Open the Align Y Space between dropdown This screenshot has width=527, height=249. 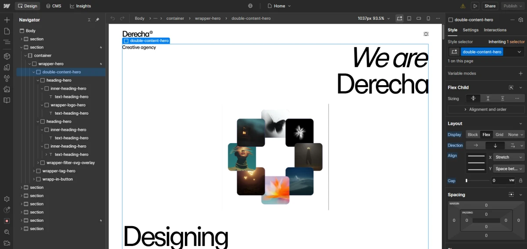pos(509,169)
